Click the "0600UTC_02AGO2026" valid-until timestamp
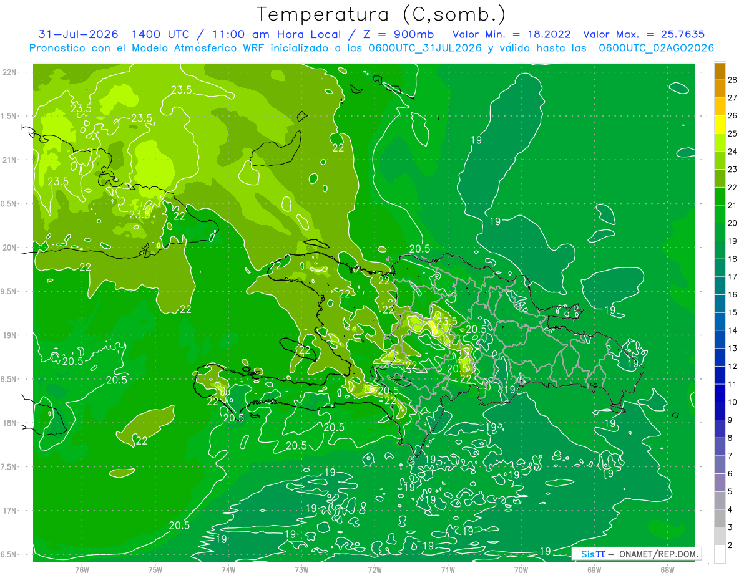This screenshot has height=578, width=749. pyautogui.click(x=656, y=48)
